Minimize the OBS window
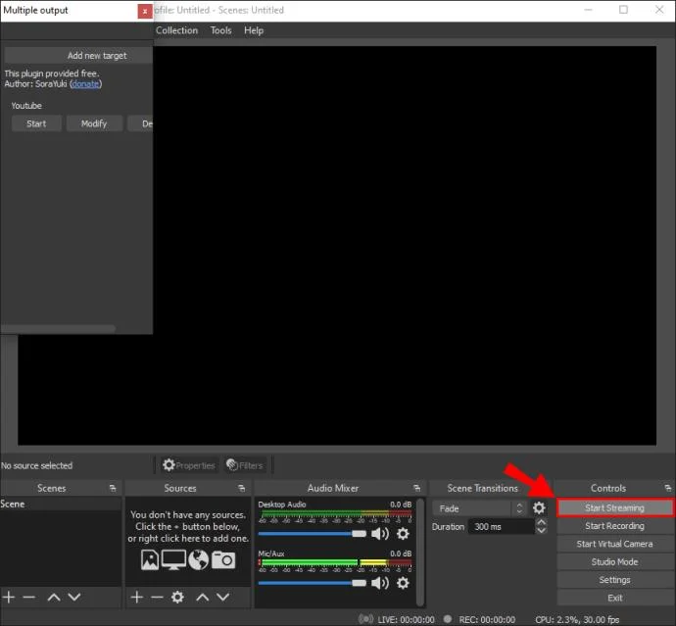Image resolution: width=676 pixels, height=626 pixels. (588, 10)
